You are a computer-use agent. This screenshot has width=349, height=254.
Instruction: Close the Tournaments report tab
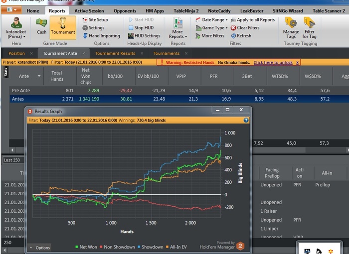click(x=186, y=53)
